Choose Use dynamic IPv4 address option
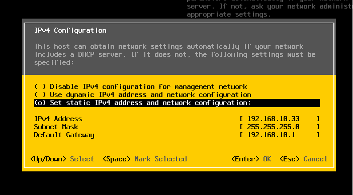 click(x=143, y=94)
